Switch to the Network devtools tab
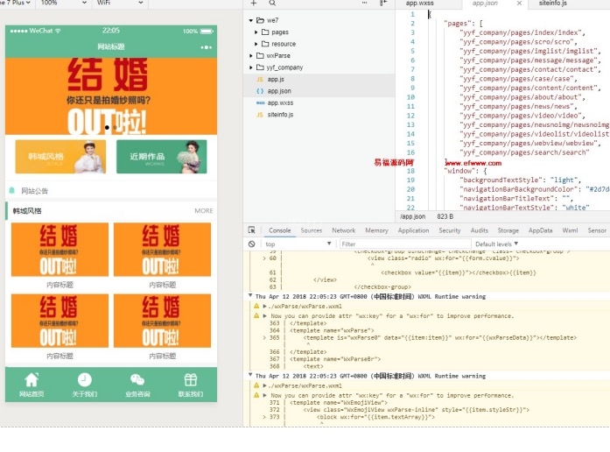610x452 pixels. [x=343, y=230]
